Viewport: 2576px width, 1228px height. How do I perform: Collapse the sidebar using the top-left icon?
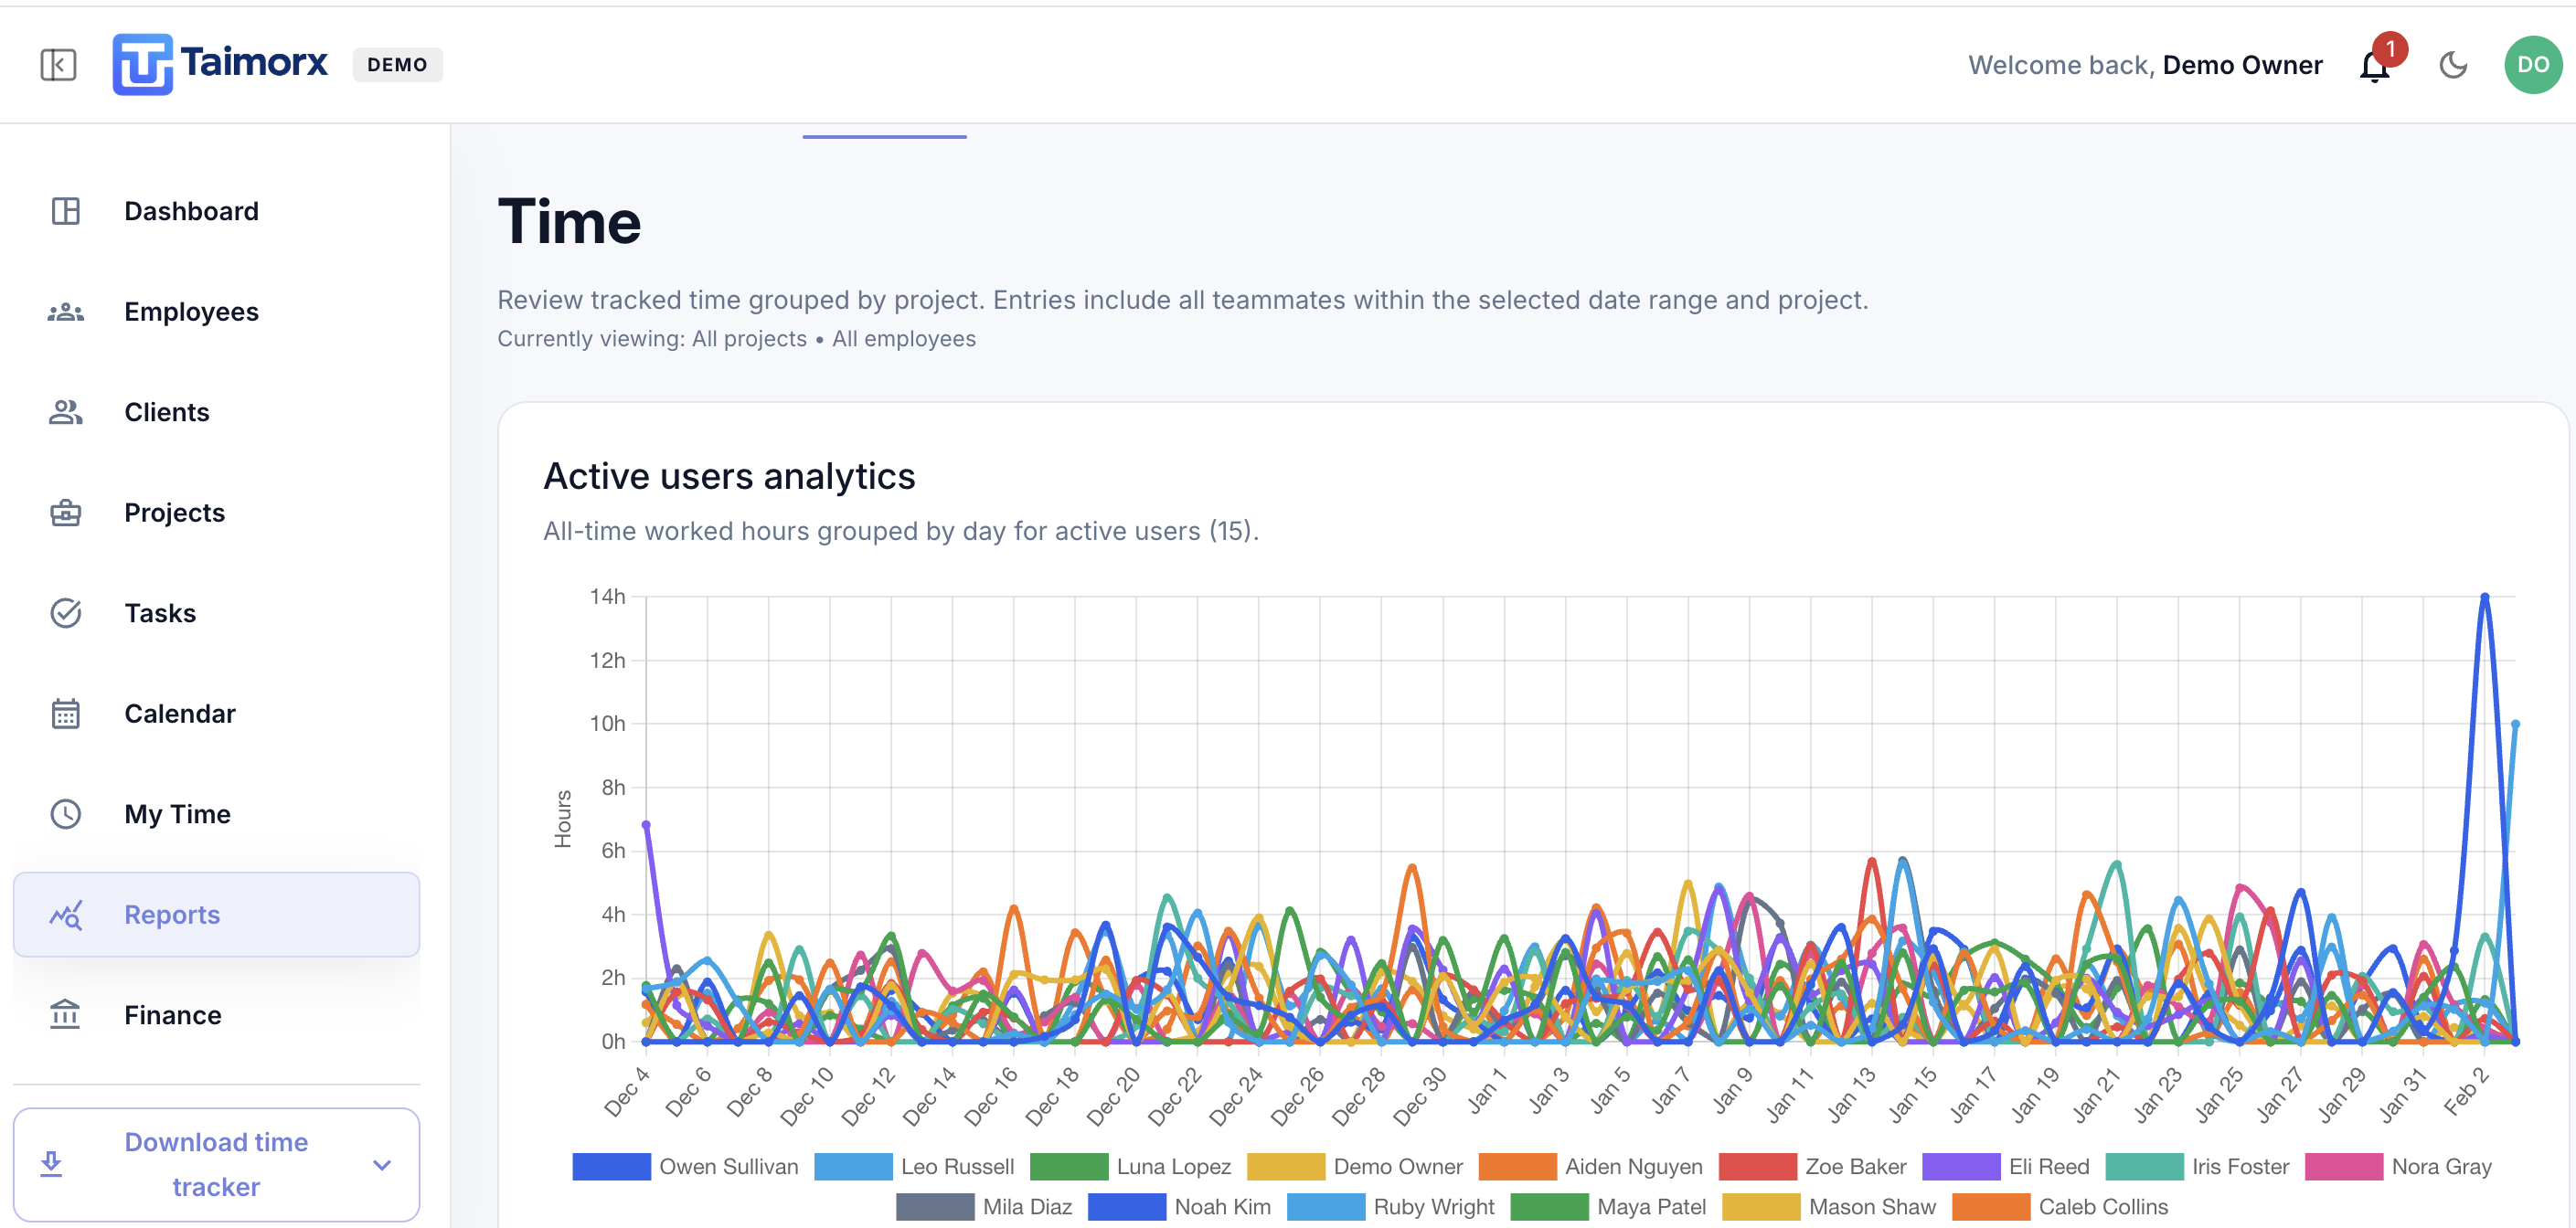pos(57,65)
